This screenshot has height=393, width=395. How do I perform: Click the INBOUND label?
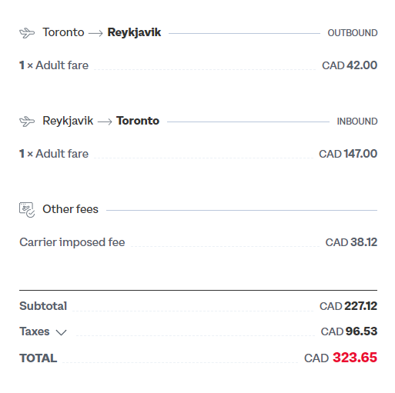click(x=357, y=122)
